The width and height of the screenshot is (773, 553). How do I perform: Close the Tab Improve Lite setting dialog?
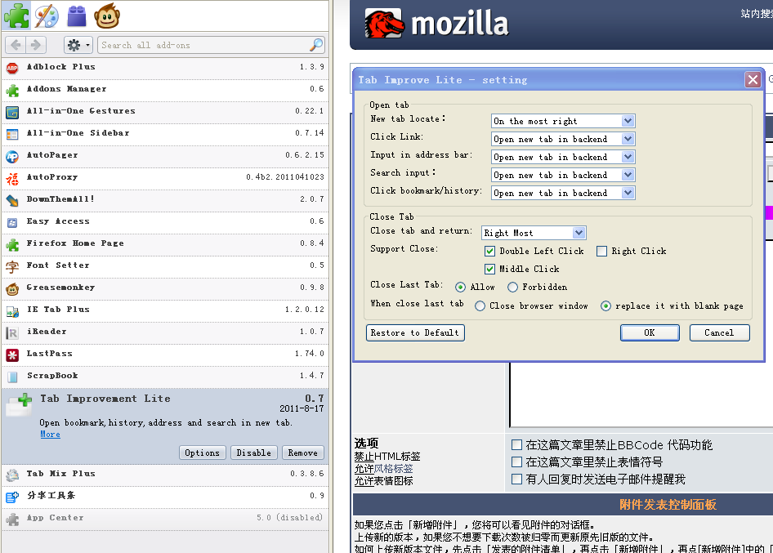pos(753,79)
